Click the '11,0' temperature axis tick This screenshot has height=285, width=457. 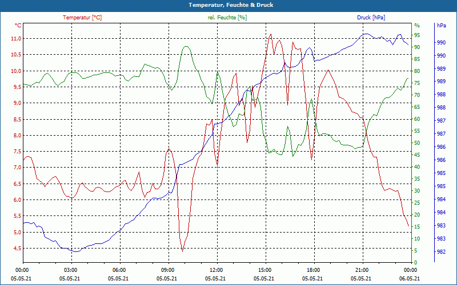coord(16,39)
